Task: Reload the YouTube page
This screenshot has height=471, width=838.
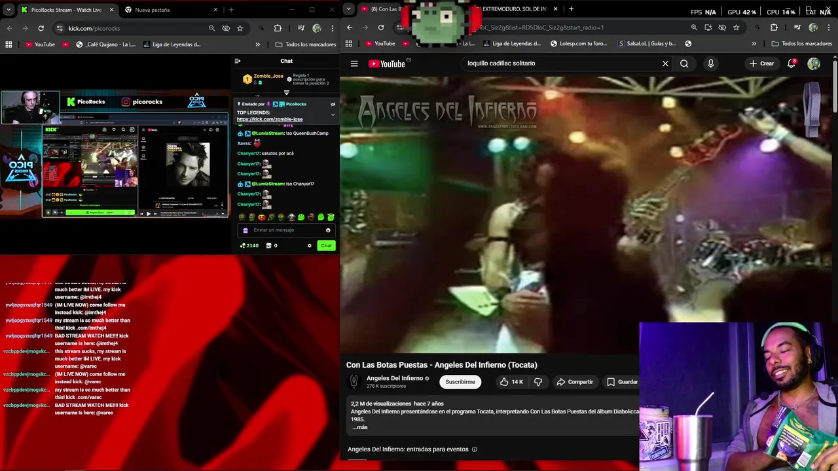Action: coord(381,27)
